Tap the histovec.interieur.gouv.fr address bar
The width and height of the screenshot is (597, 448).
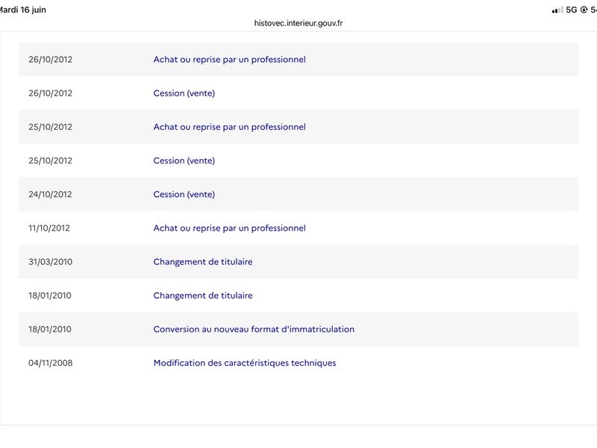point(298,23)
